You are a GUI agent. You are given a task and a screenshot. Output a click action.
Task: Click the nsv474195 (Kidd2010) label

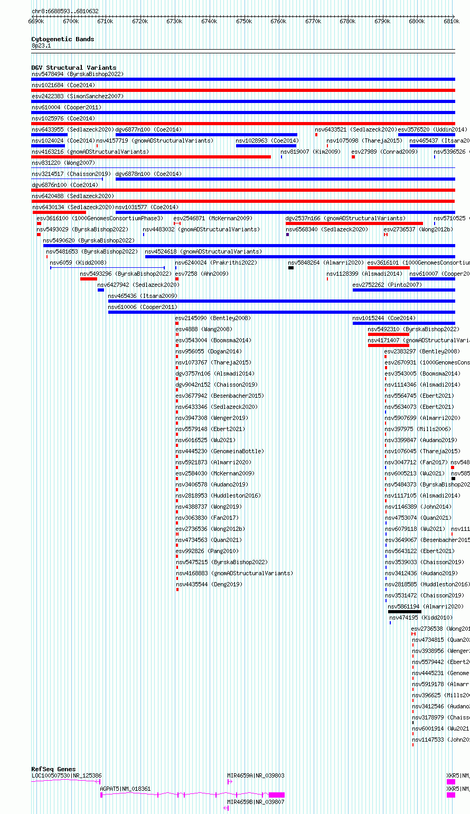click(x=421, y=617)
